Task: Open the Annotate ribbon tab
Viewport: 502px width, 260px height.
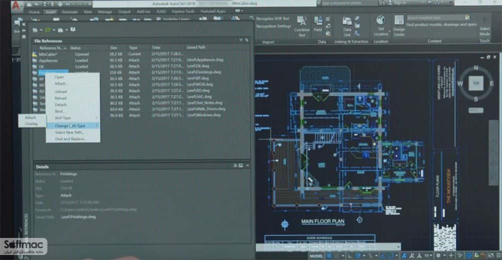Action: (x=69, y=12)
